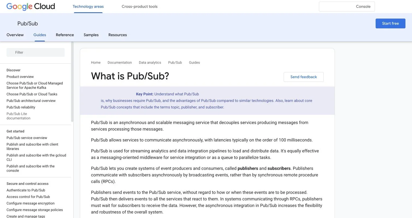412x218 pixels.
Task: Open Cross-product tools tab
Action: pyautogui.click(x=140, y=7)
